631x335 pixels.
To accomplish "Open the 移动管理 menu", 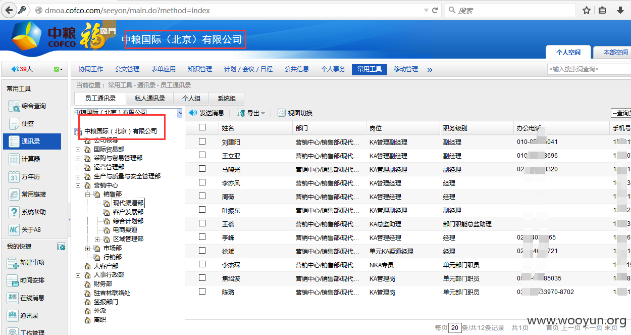I will point(406,69).
